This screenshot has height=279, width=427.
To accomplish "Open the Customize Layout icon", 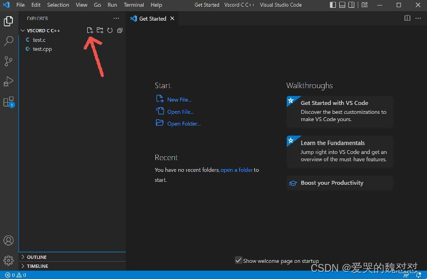I will (364, 5).
